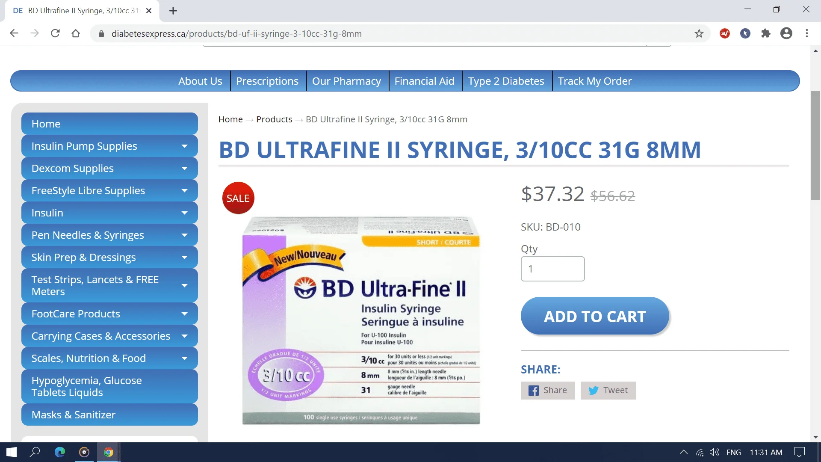Image resolution: width=821 pixels, height=462 pixels.
Task: Open the Track My Order menu item
Action: point(595,81)
